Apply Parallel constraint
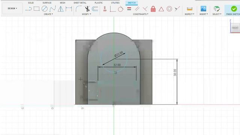 pos(137,9)
